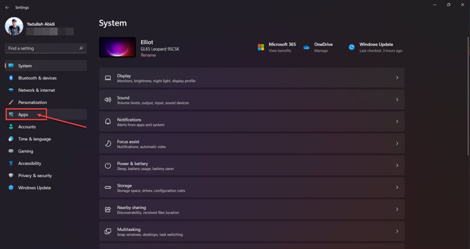This screenshot has height=249, width=470.
Task: Click the Sound speaker icon
Action: click(108, 99)
